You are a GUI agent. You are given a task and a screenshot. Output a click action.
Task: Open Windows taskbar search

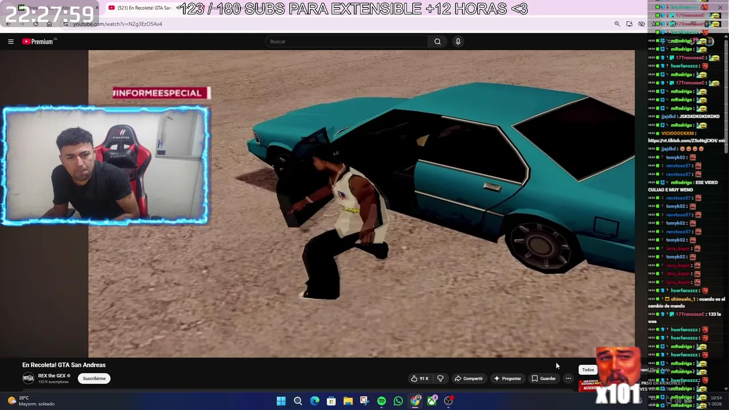coord(298,401)
